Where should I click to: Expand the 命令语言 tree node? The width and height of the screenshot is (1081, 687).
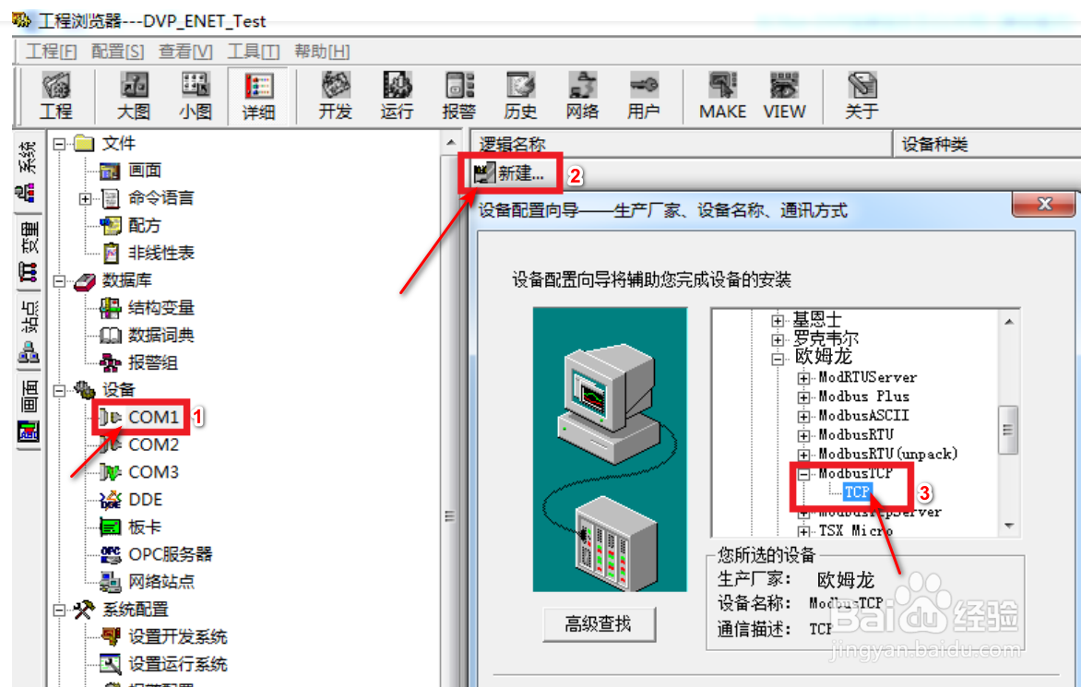click(x=86, y=199)
